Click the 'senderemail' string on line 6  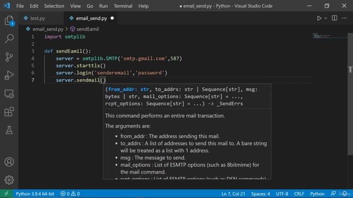[x=113, y=73]
